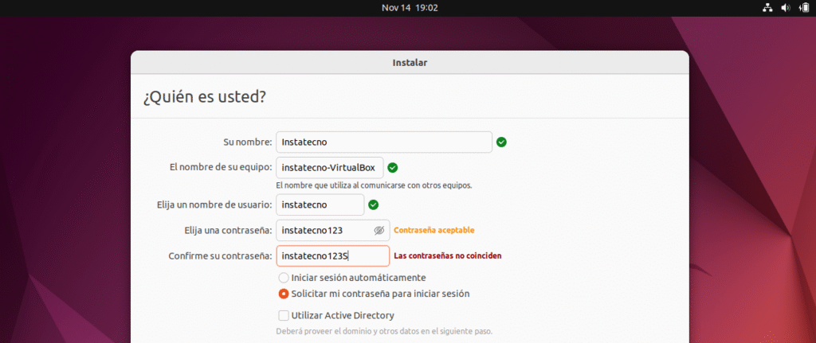Click the Su nombre text field

point(383,142)
